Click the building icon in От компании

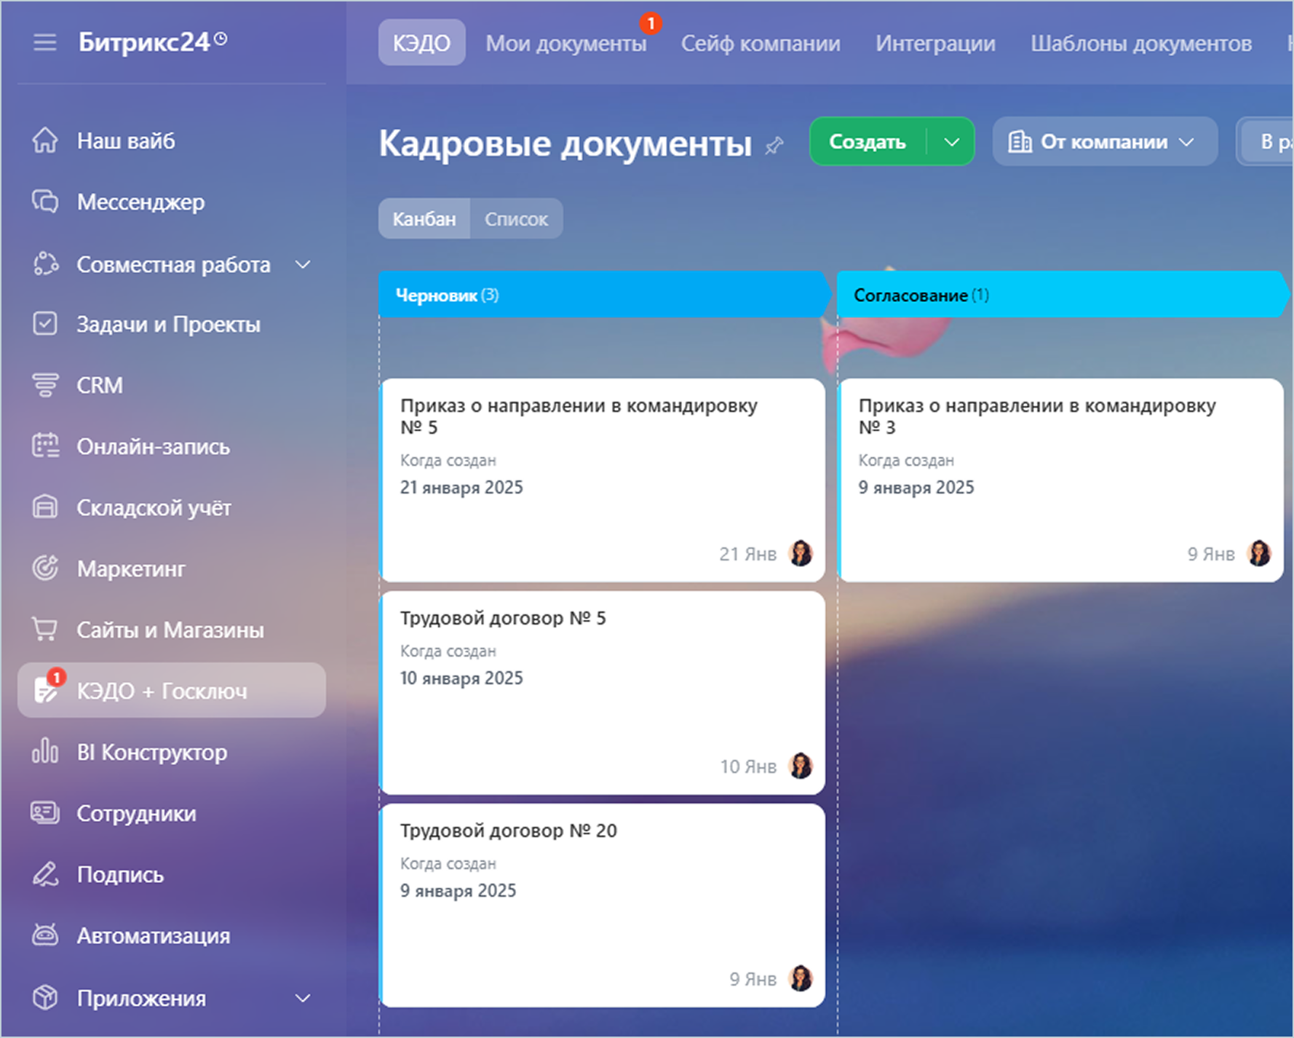coord(1020,142)
